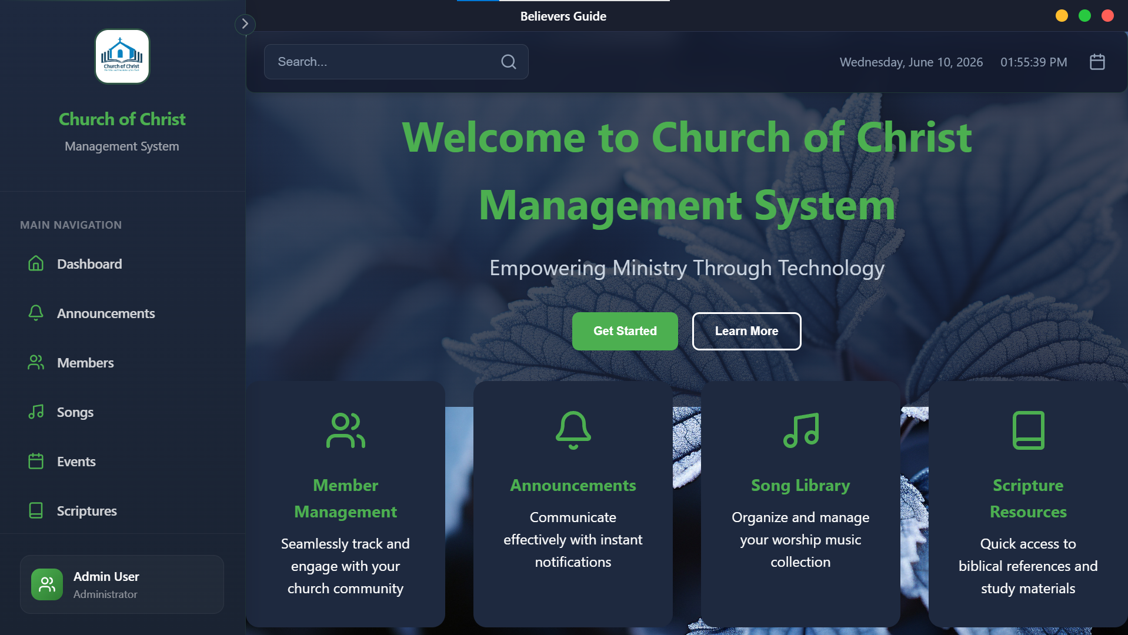Open the Admin User profile panel
This screenshot has width=1128, height=635.
click(x=122, y=584)
